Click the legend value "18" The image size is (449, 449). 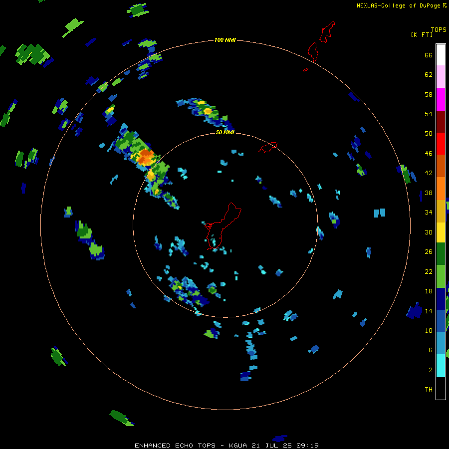point(429,291)
